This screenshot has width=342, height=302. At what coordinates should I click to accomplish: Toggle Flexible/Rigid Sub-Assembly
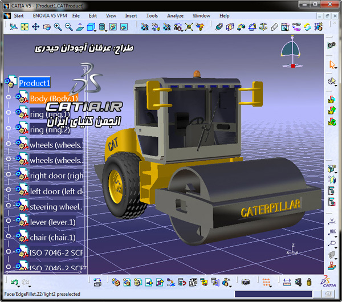(296, 27)
